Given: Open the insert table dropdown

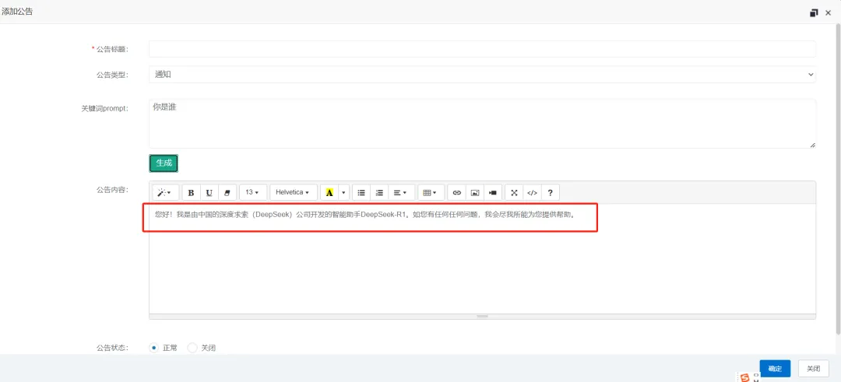Looking at the screenshot, I should click(x=431, y=192).
